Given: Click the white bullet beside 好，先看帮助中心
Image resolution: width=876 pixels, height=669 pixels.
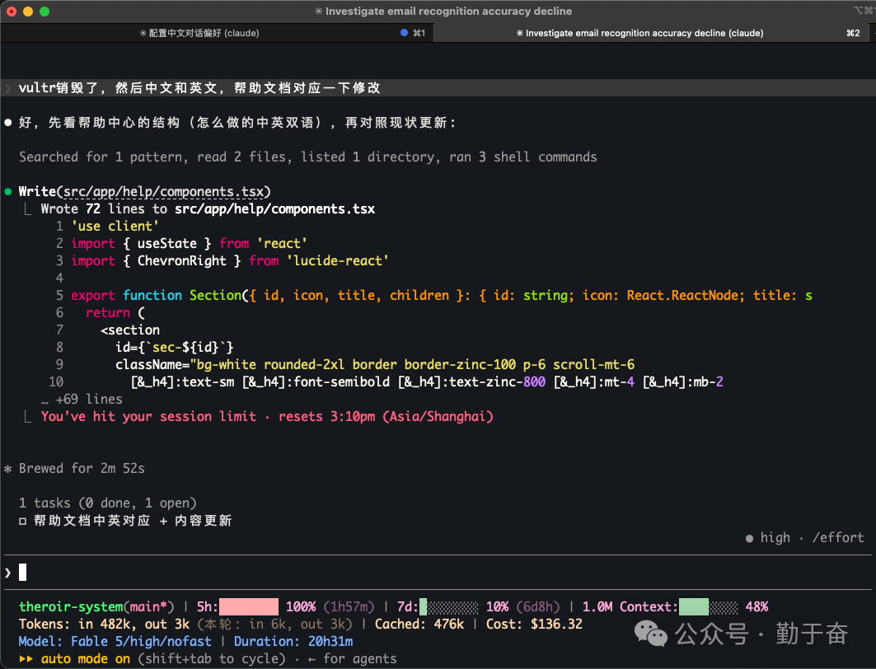Looking at the screenshot, I should point(8,122).
